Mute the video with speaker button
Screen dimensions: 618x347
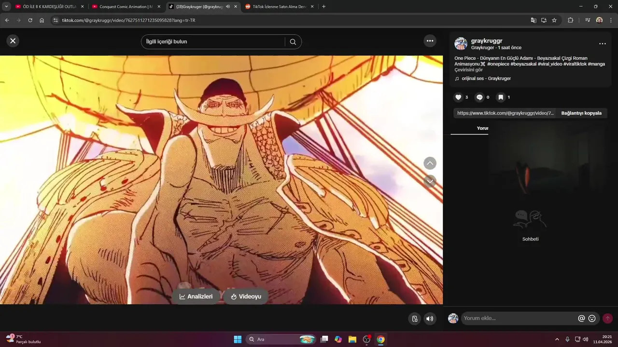(x=429, y=319)
